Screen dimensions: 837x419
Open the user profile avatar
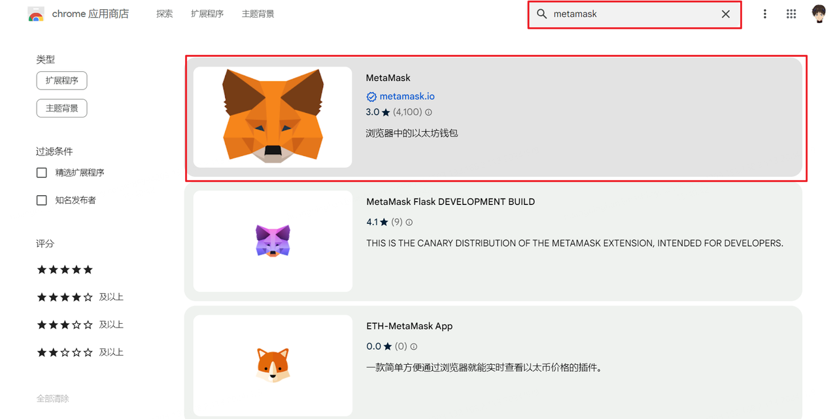(x=819, y=14)
